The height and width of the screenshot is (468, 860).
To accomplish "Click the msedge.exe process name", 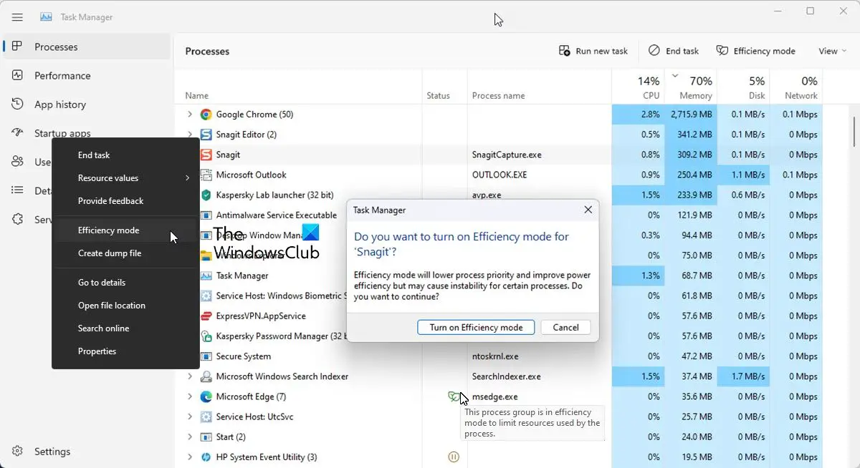I will coord(494,396).
